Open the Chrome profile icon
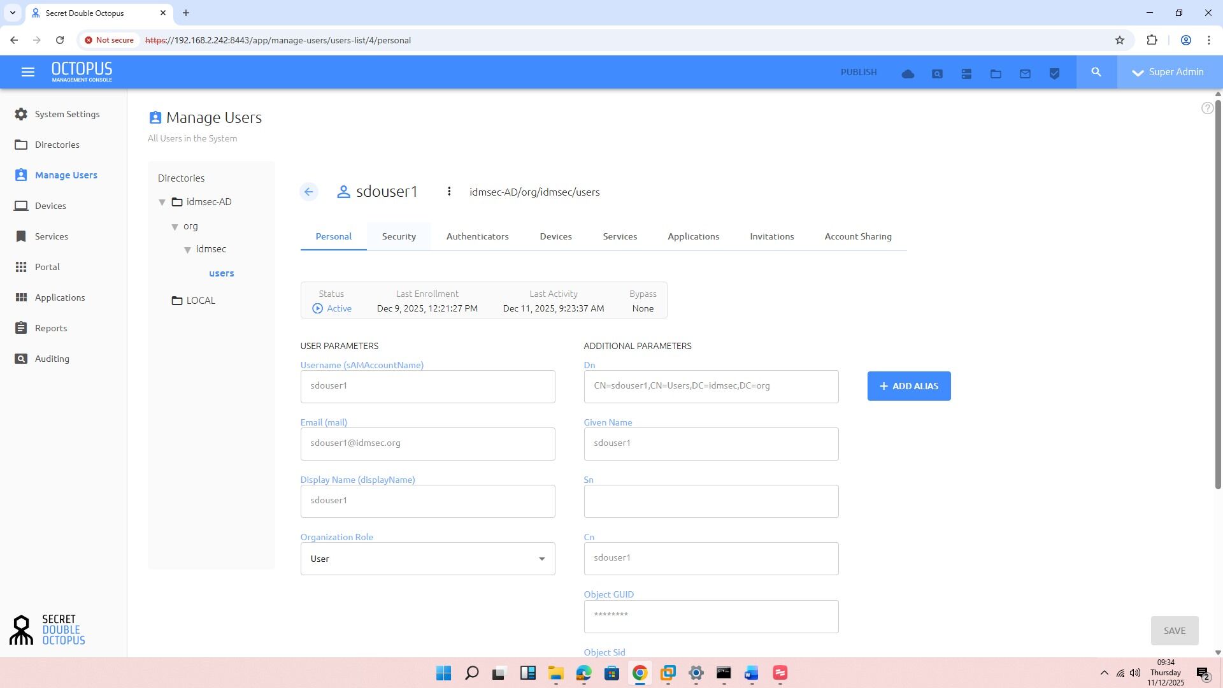This screenshot has width=1223, height=688. coord(1185,40)
